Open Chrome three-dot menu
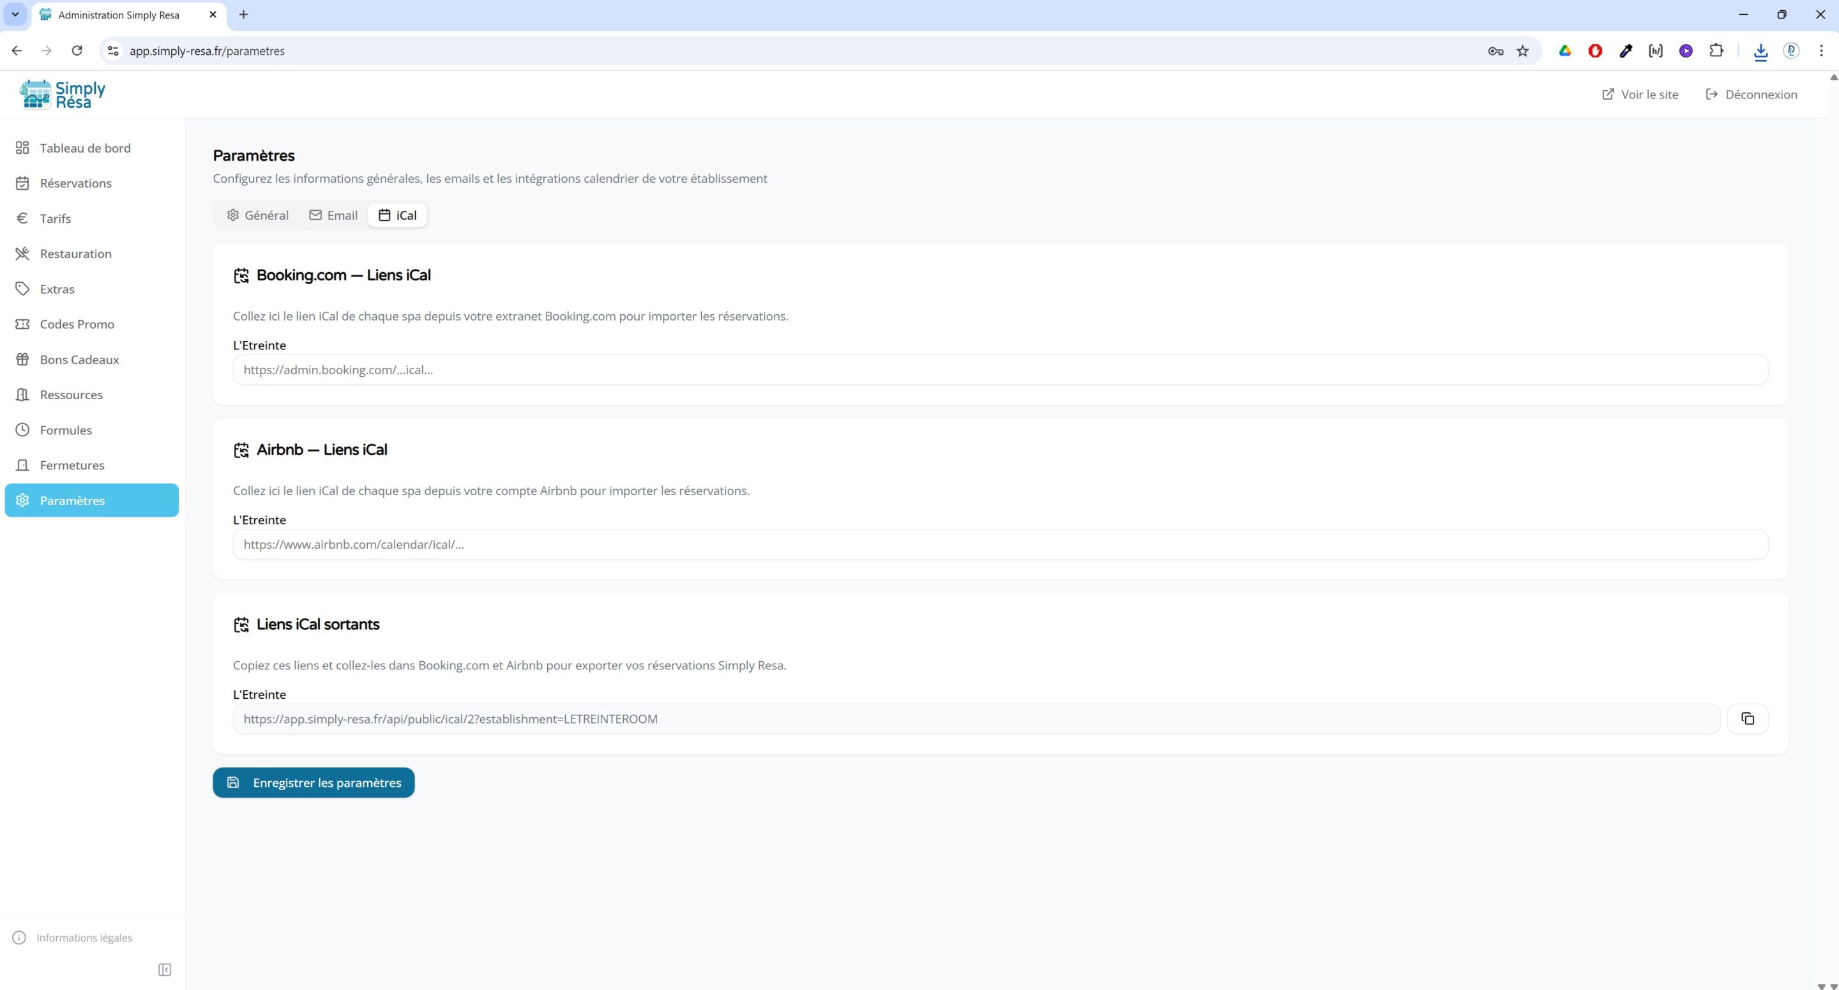 [x=1821, y=50]
